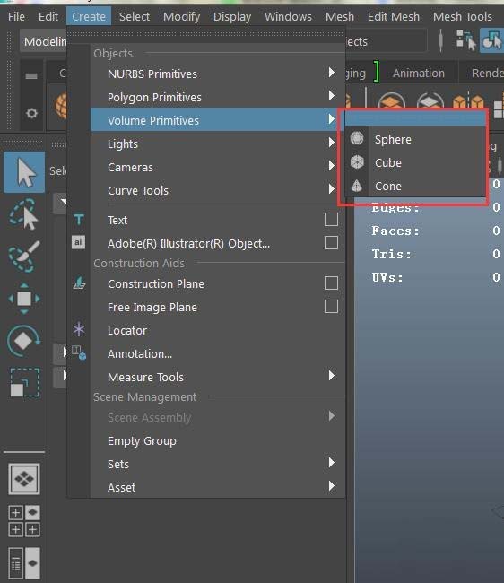
Task: Open Construction Plane option box
Action: coord(331,283)
